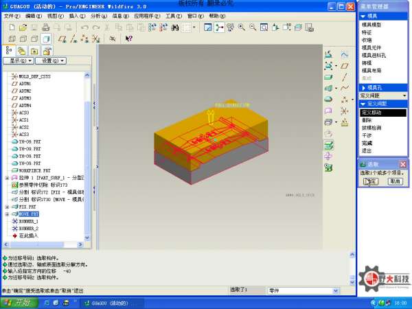
Task: Click 确定 in the 选取 dialog
Action: [x=371, y=181]
